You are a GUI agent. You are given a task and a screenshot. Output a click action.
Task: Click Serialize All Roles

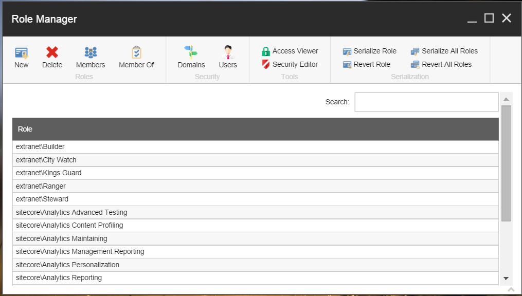tap(444, 51)
